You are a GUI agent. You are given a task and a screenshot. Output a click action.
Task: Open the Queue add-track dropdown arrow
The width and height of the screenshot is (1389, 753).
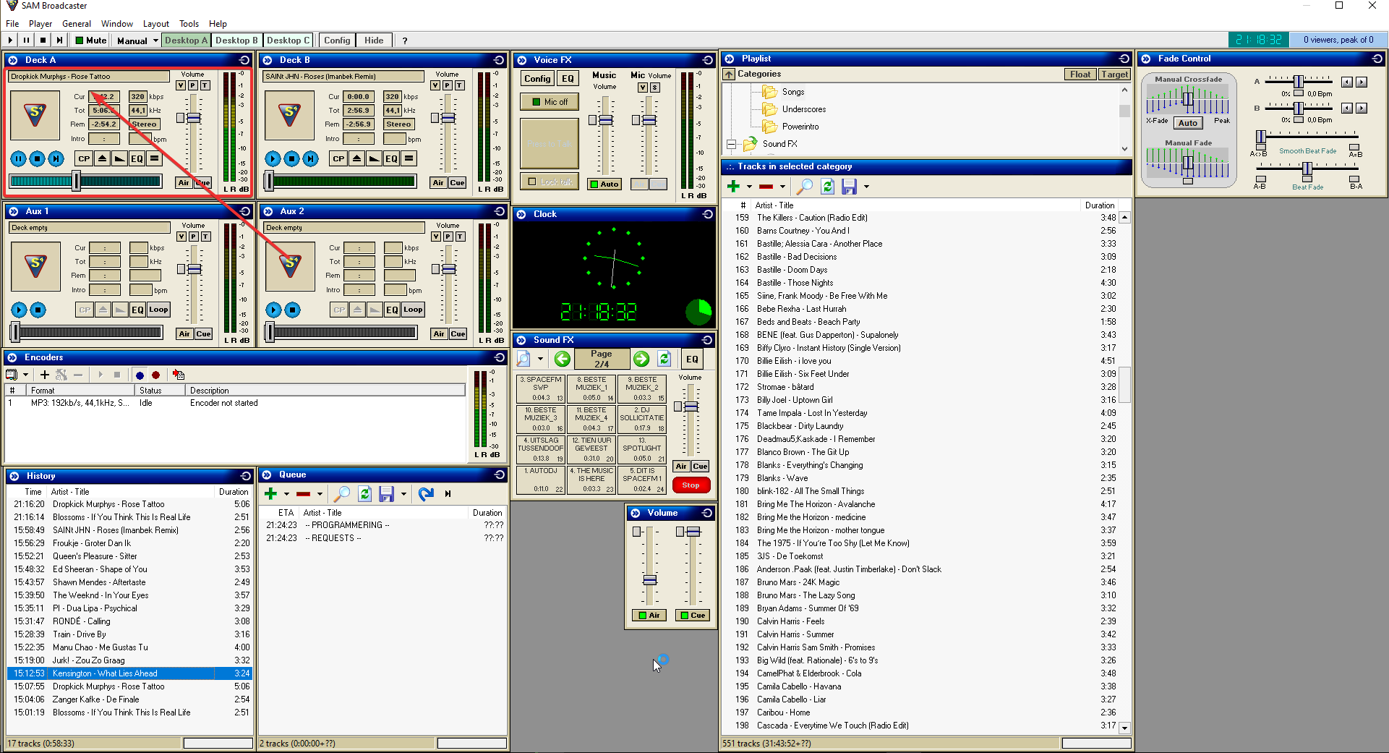coord(286,494)
